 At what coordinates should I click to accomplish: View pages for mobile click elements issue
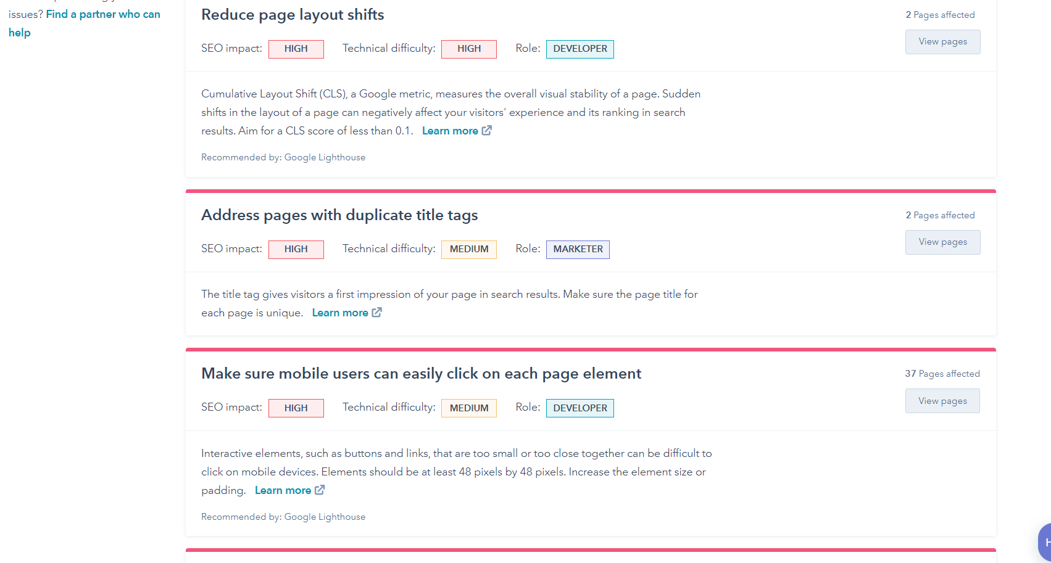click(x=942, y=401)
